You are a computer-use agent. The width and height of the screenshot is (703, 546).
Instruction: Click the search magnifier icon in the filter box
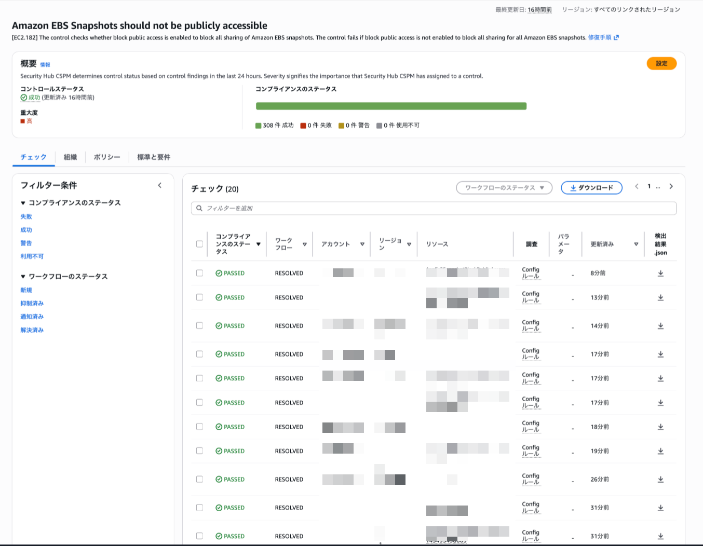point(199,208)
